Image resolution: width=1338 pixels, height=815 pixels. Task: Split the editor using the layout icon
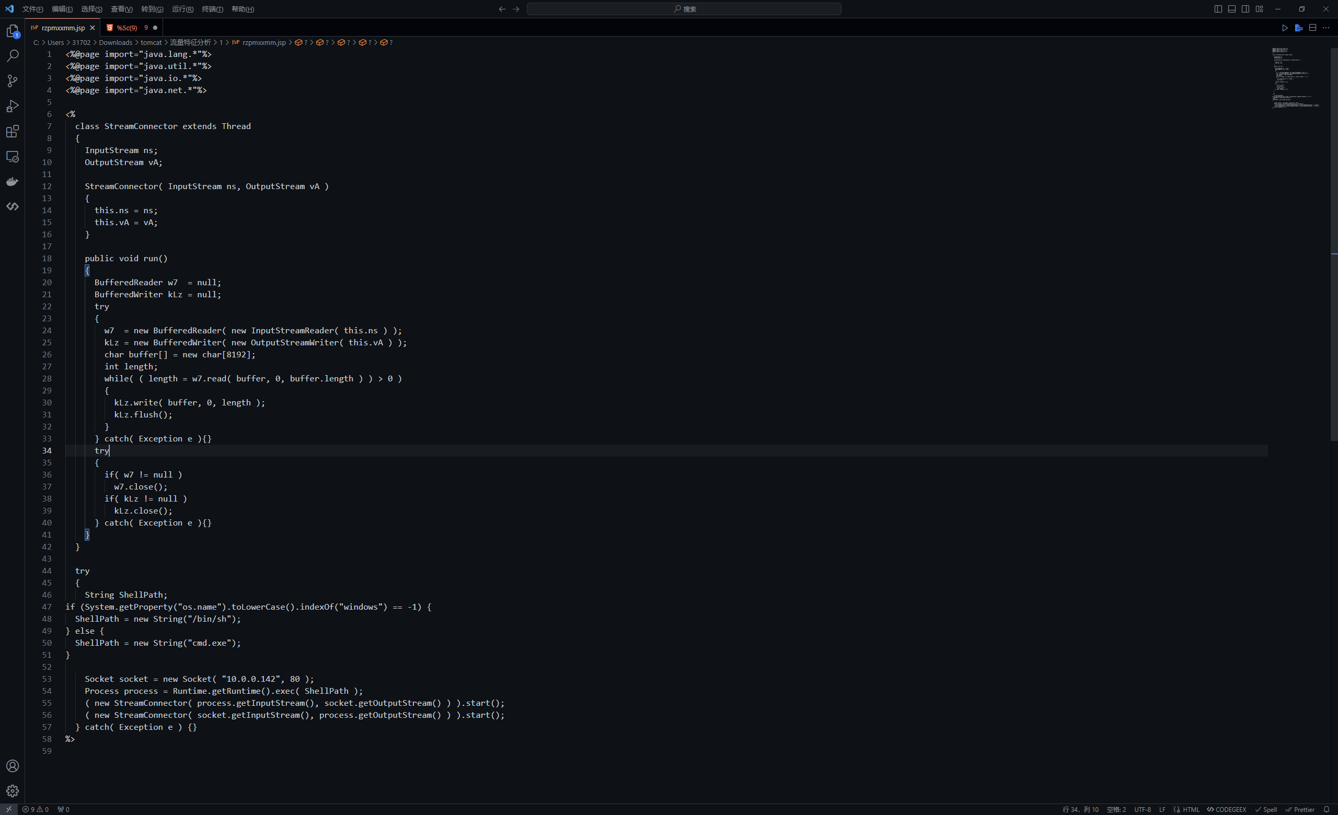pyautogui.click(x=1312, y=28)
